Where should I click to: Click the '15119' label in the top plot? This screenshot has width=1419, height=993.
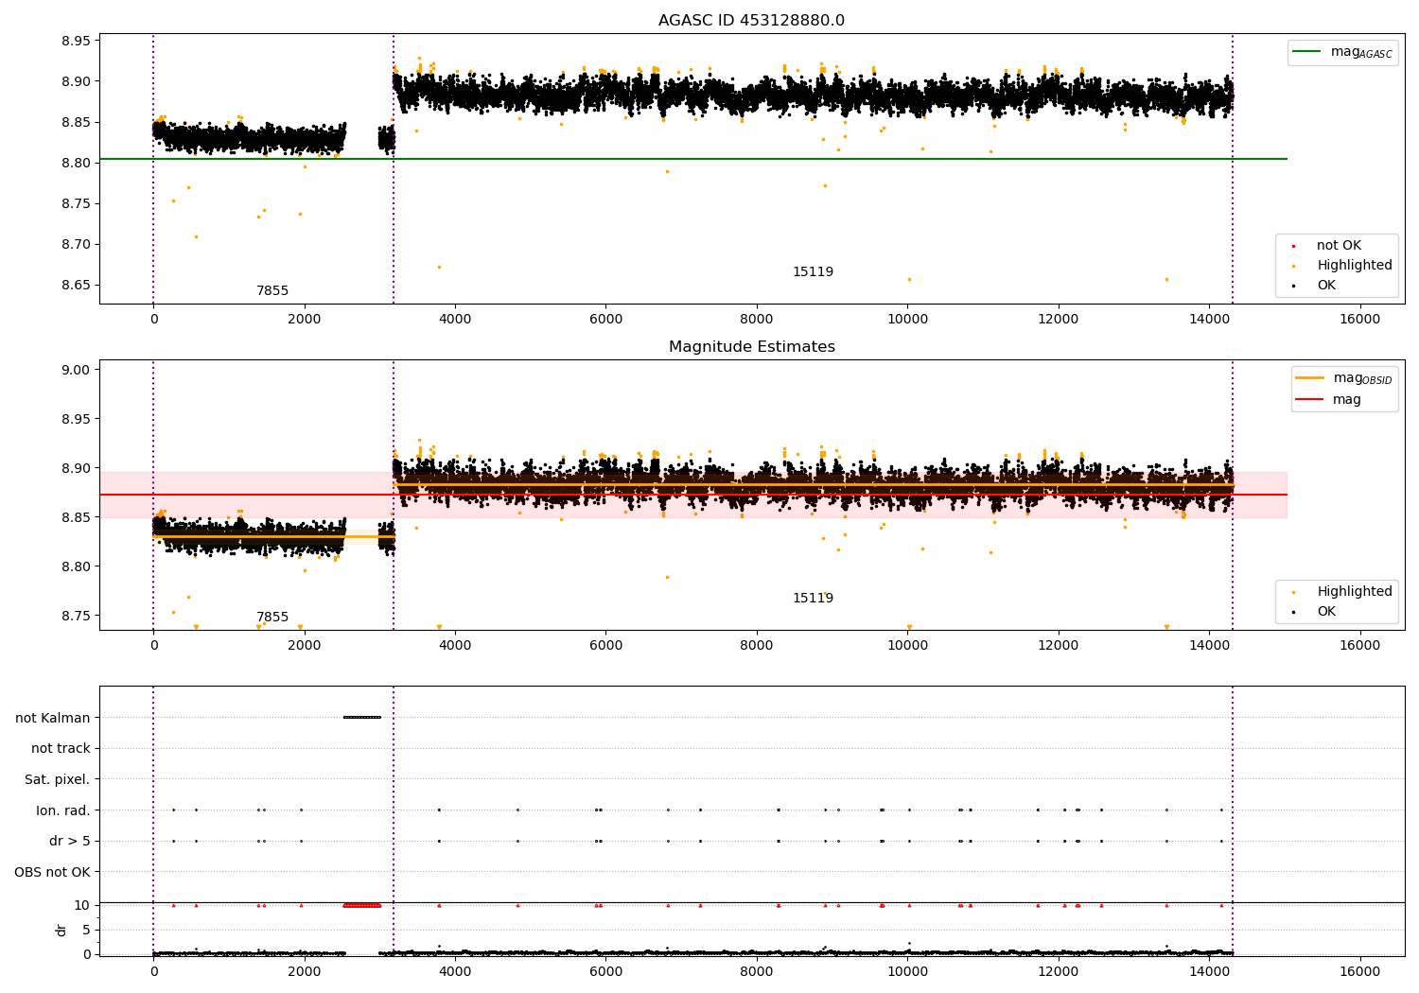(813, 272)
